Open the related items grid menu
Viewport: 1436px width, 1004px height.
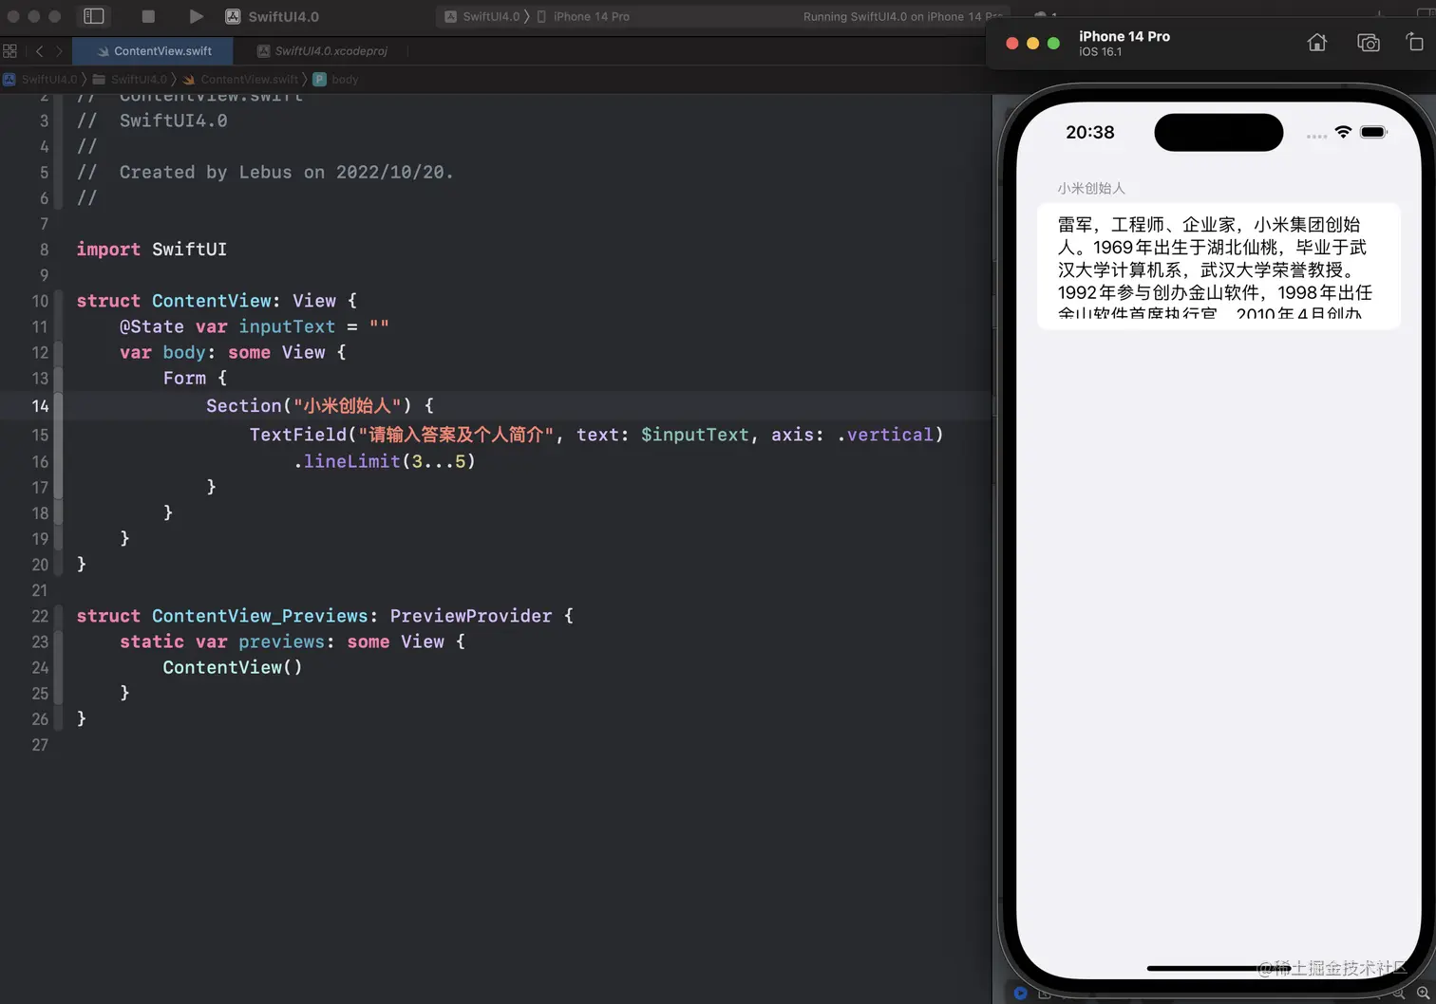10,51
